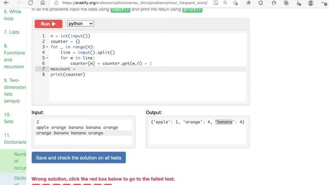Click Save and check the solution on all tests
Image resolution: width=329 pixels, height=185 pixels.
79,158
